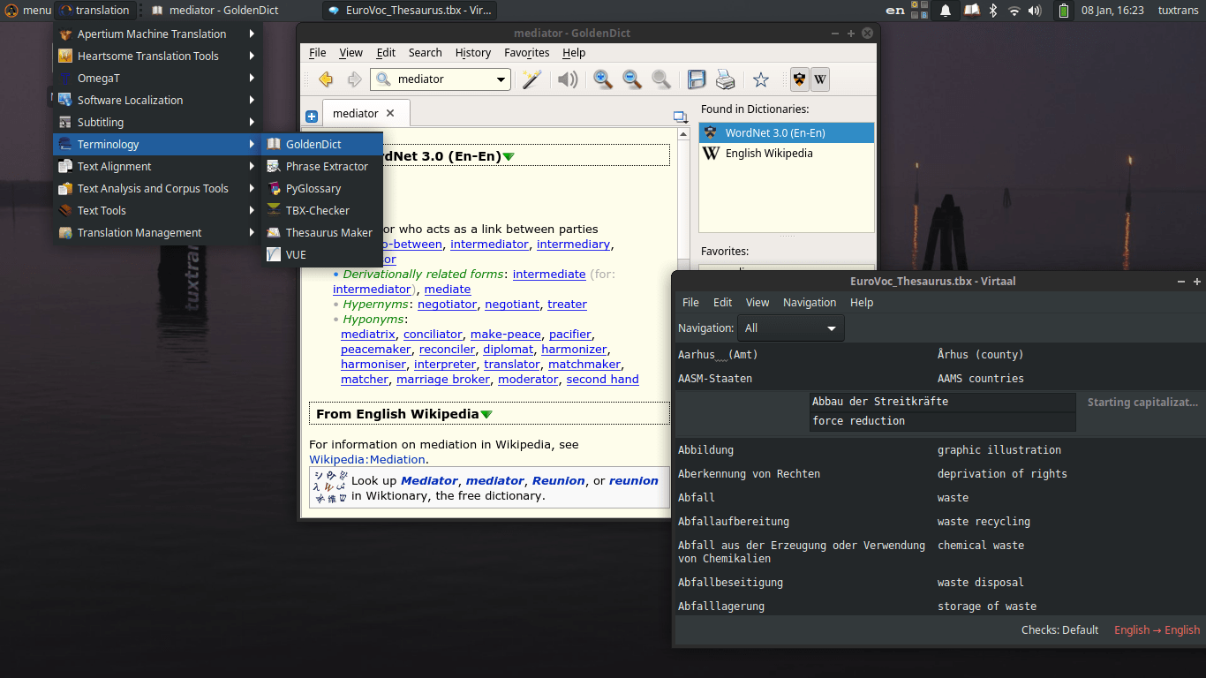Open the Navigation All combo box in Virtaal
The height and width of the screenshot is (678, 1206).
[x=791, y=328]
